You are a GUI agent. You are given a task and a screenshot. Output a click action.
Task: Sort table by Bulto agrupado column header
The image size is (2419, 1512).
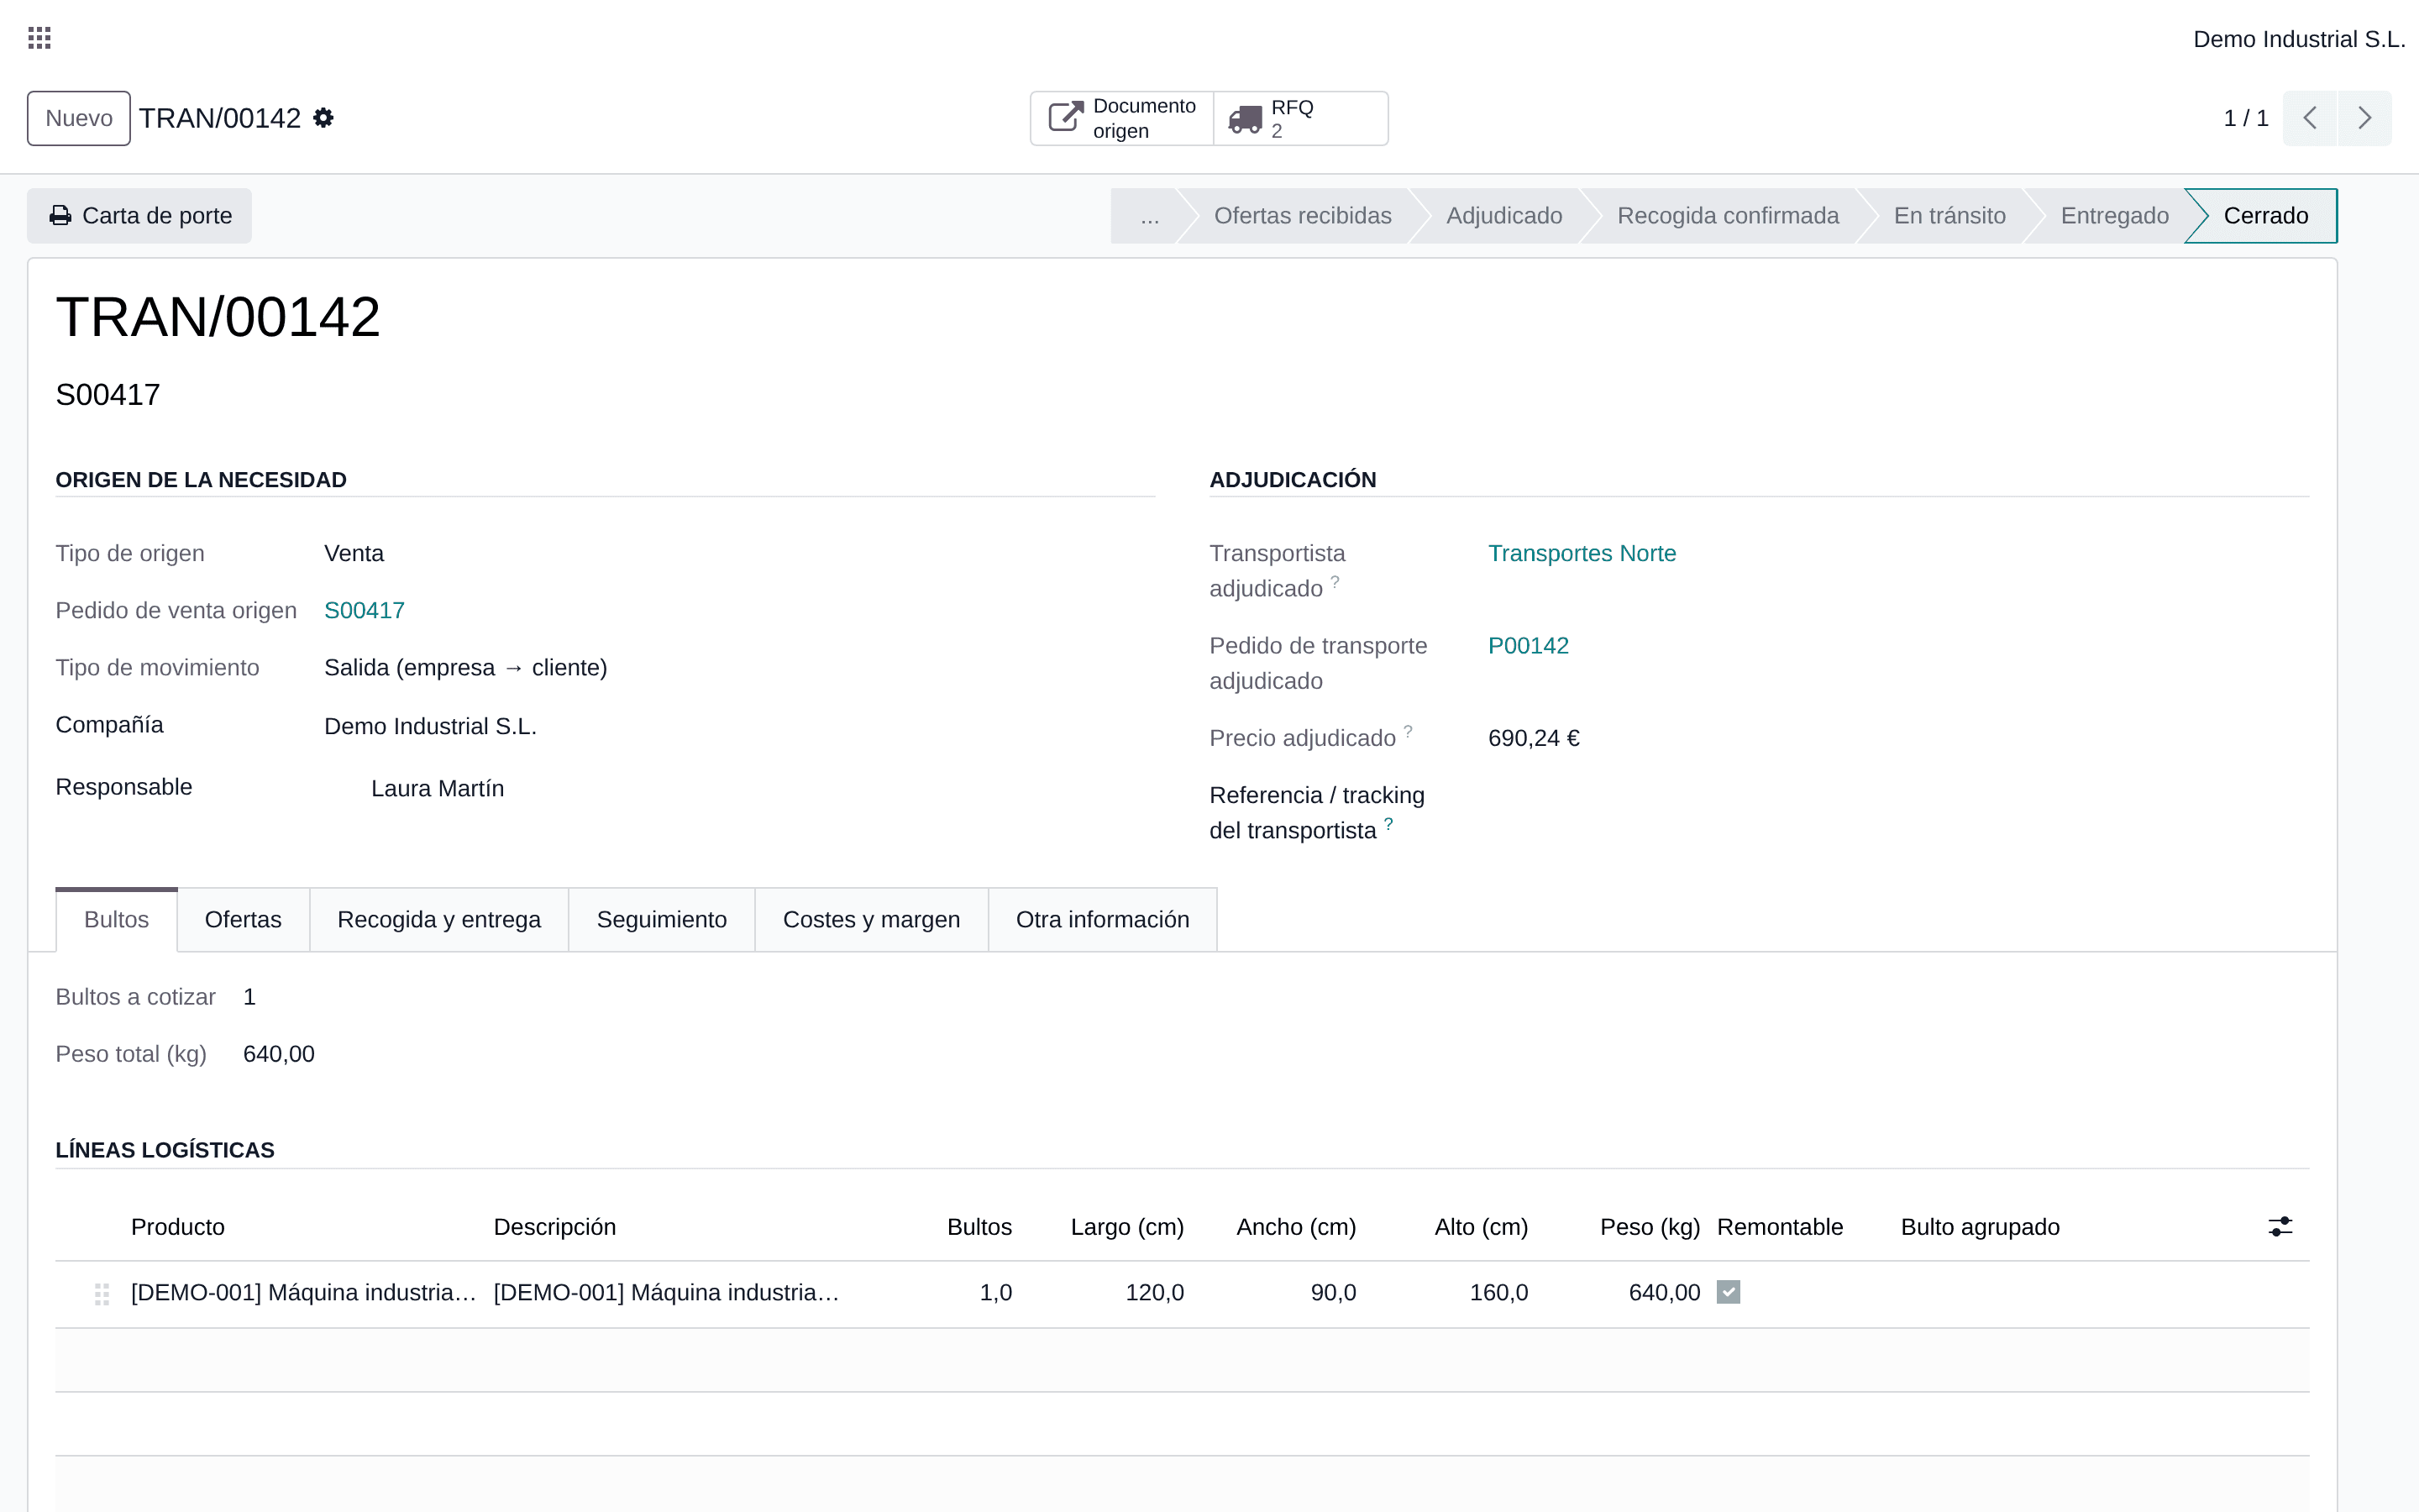[1979, 1227]
